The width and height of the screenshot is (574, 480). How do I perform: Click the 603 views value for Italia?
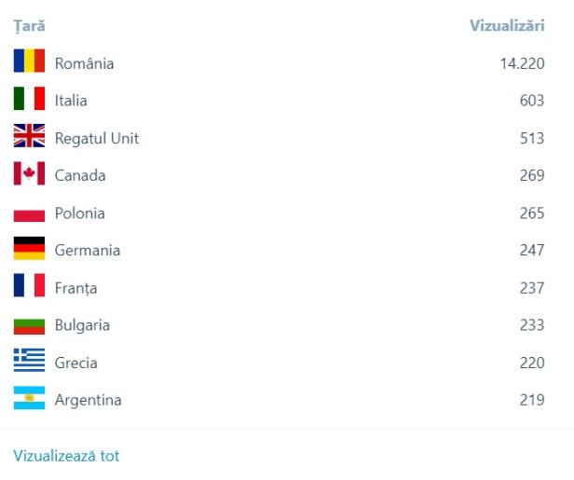click(x=531, y=101)
